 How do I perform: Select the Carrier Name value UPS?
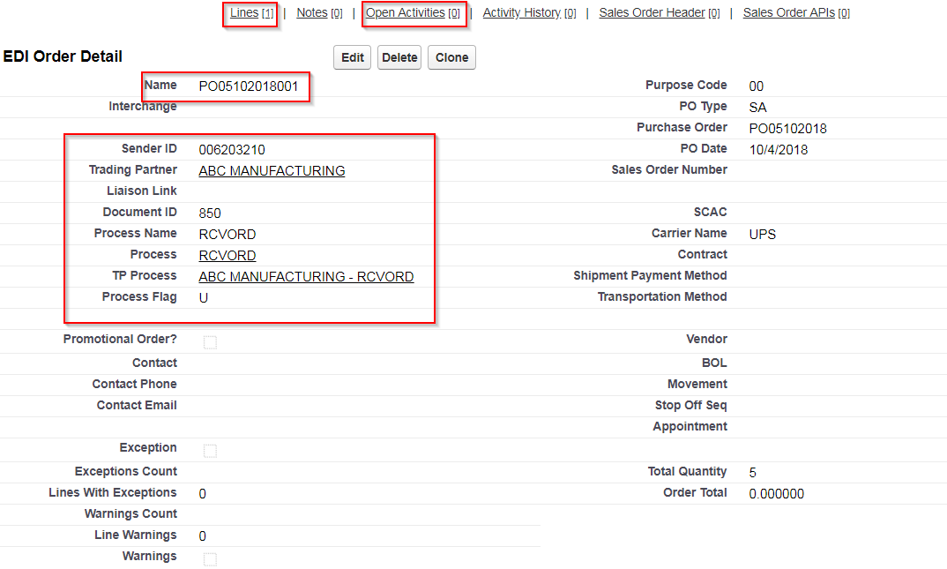point(762,235)
